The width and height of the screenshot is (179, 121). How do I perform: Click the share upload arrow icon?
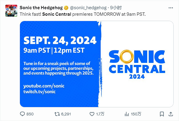171,114
